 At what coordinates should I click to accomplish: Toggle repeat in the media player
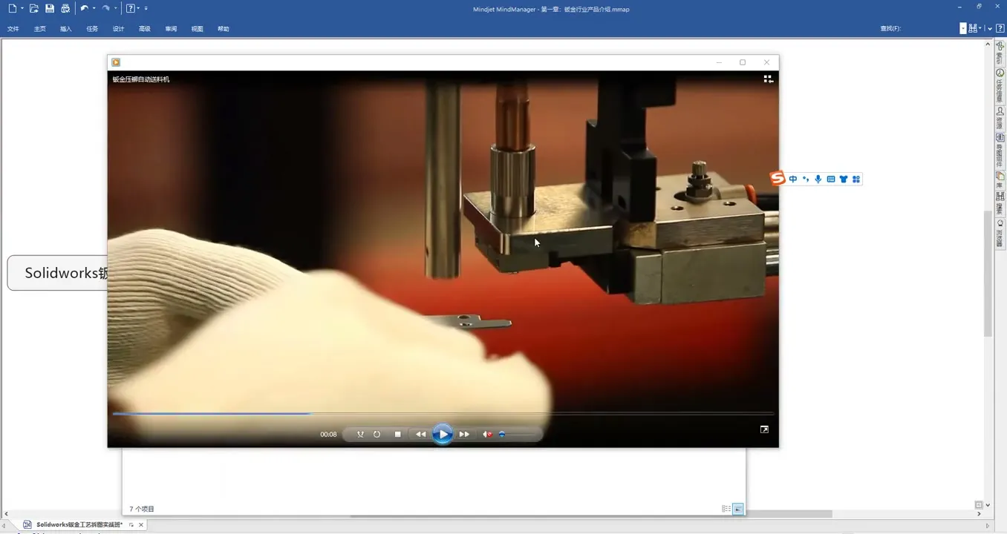click(377, 435)
